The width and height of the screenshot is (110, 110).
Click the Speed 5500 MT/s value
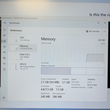tap(91, 80)
